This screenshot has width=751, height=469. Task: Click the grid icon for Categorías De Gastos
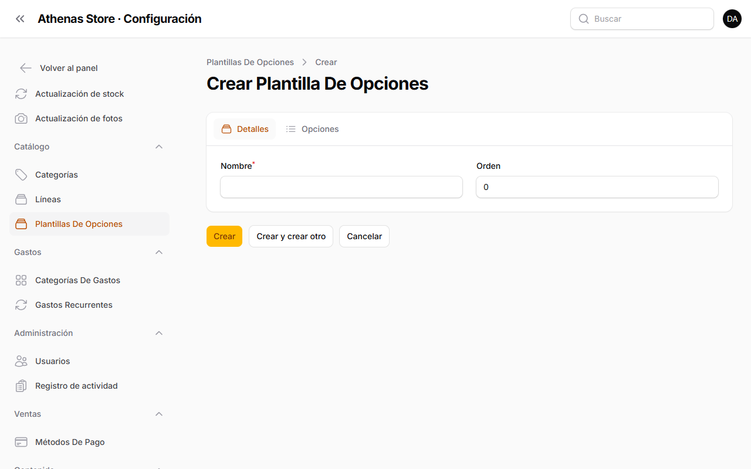[x=21, y=280]
